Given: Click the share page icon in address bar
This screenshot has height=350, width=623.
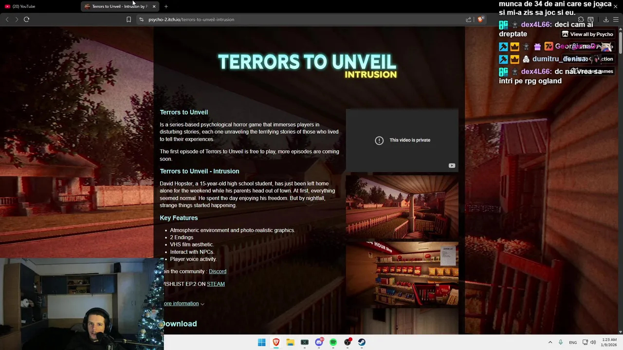Looking at the screenshot, I should tap(468, 19).
